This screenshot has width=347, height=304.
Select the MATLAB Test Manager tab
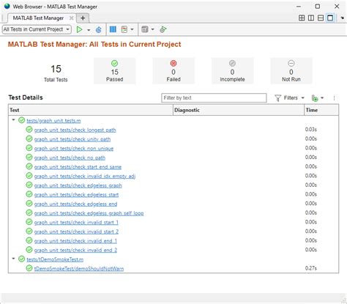click(38, 18)
